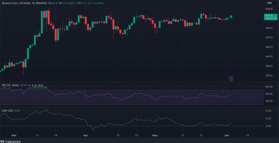Screen dimensions: 279x143
Task: Click the 19 date label on time axis
Action: click(56, 135)
